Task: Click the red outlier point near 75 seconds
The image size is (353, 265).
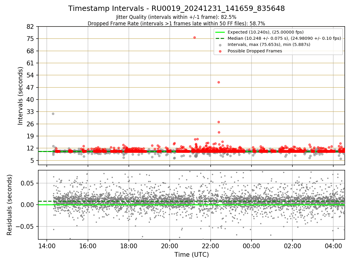Action: point(194,37)
